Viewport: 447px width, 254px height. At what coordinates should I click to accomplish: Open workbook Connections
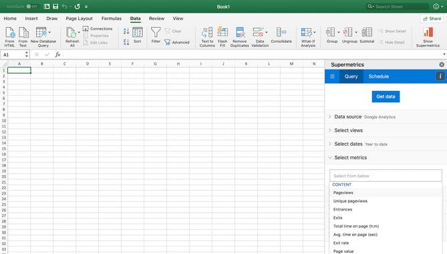pyautogui.click(x=98, y=29)
